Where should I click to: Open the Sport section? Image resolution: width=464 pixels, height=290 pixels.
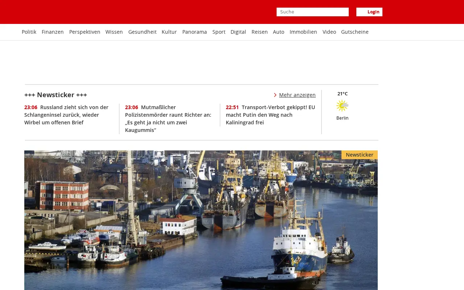(219, 32)
